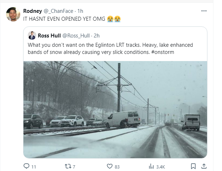Click the share upload icon
The image size is (222, 171).
pos(204,166)
